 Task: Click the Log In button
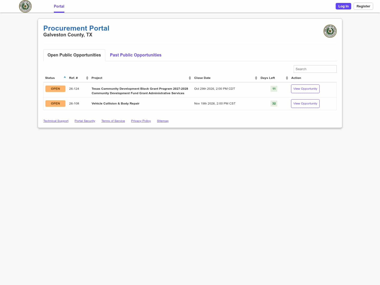click(x=343, y=6)
